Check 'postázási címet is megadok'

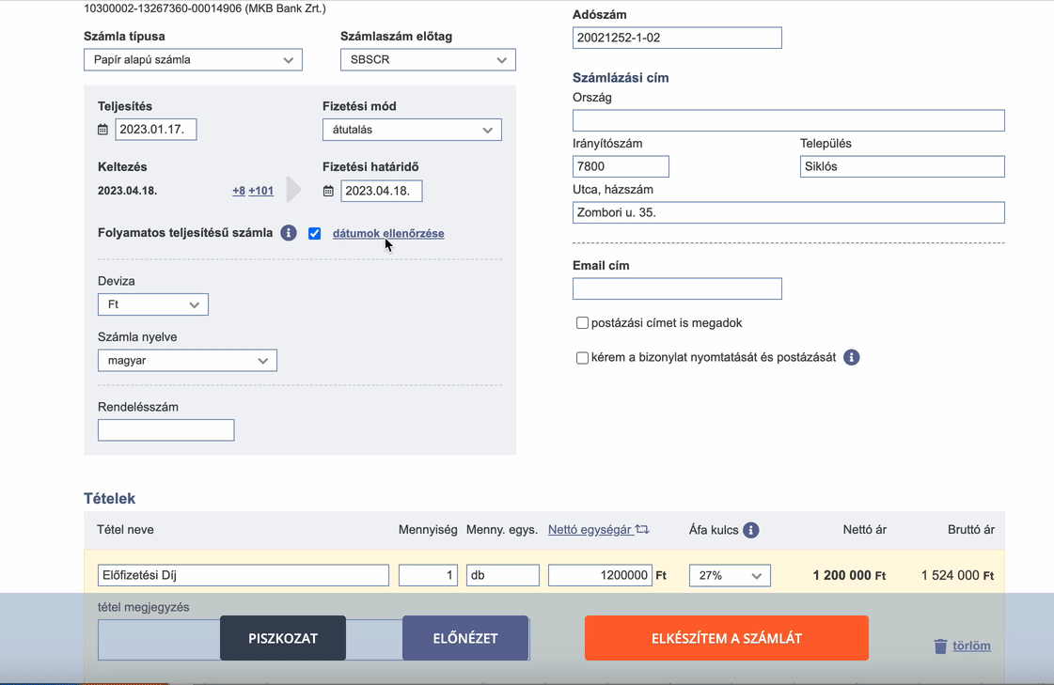pyautogui.click(x=582, y=323)
